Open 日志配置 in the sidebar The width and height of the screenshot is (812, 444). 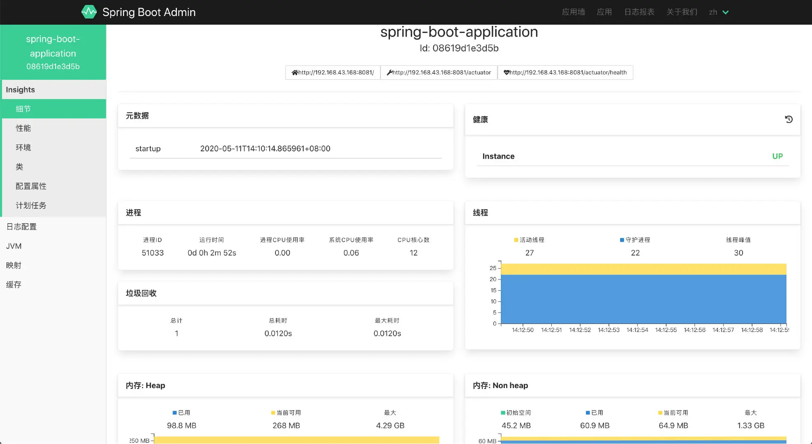click(21, 227)
